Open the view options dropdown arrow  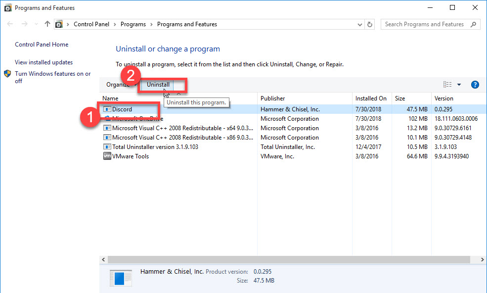pyautogui.click(x=459, y=85)
